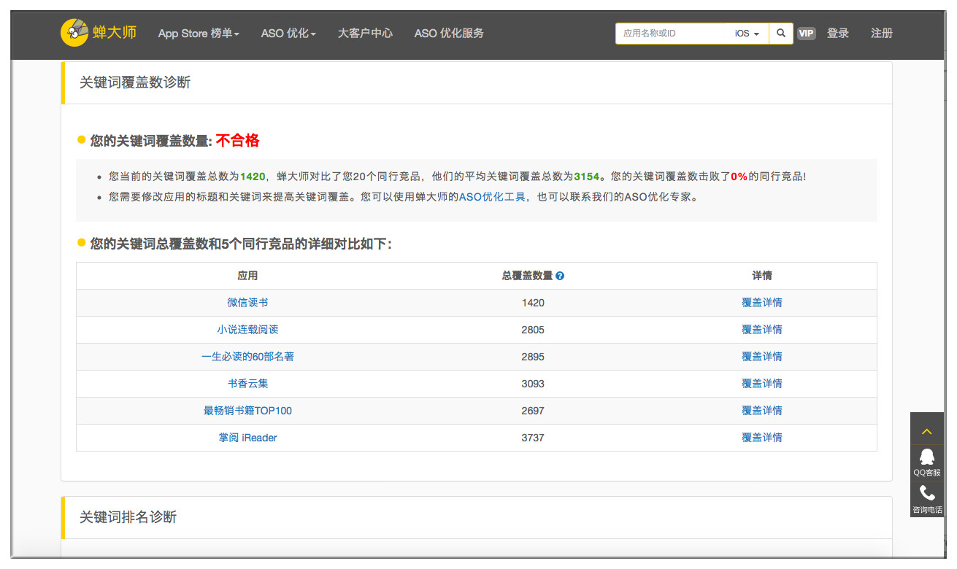Click the value 2895 in the table
This screenshot has width=957, height=569.
533,357
